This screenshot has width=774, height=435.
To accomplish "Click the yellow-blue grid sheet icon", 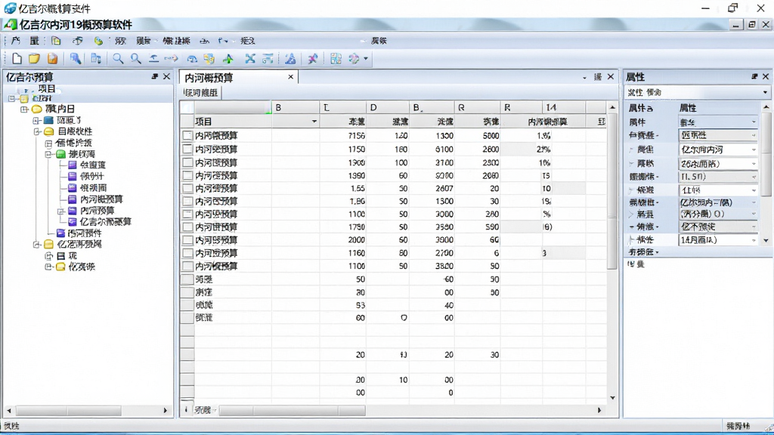I will (209, 59).
